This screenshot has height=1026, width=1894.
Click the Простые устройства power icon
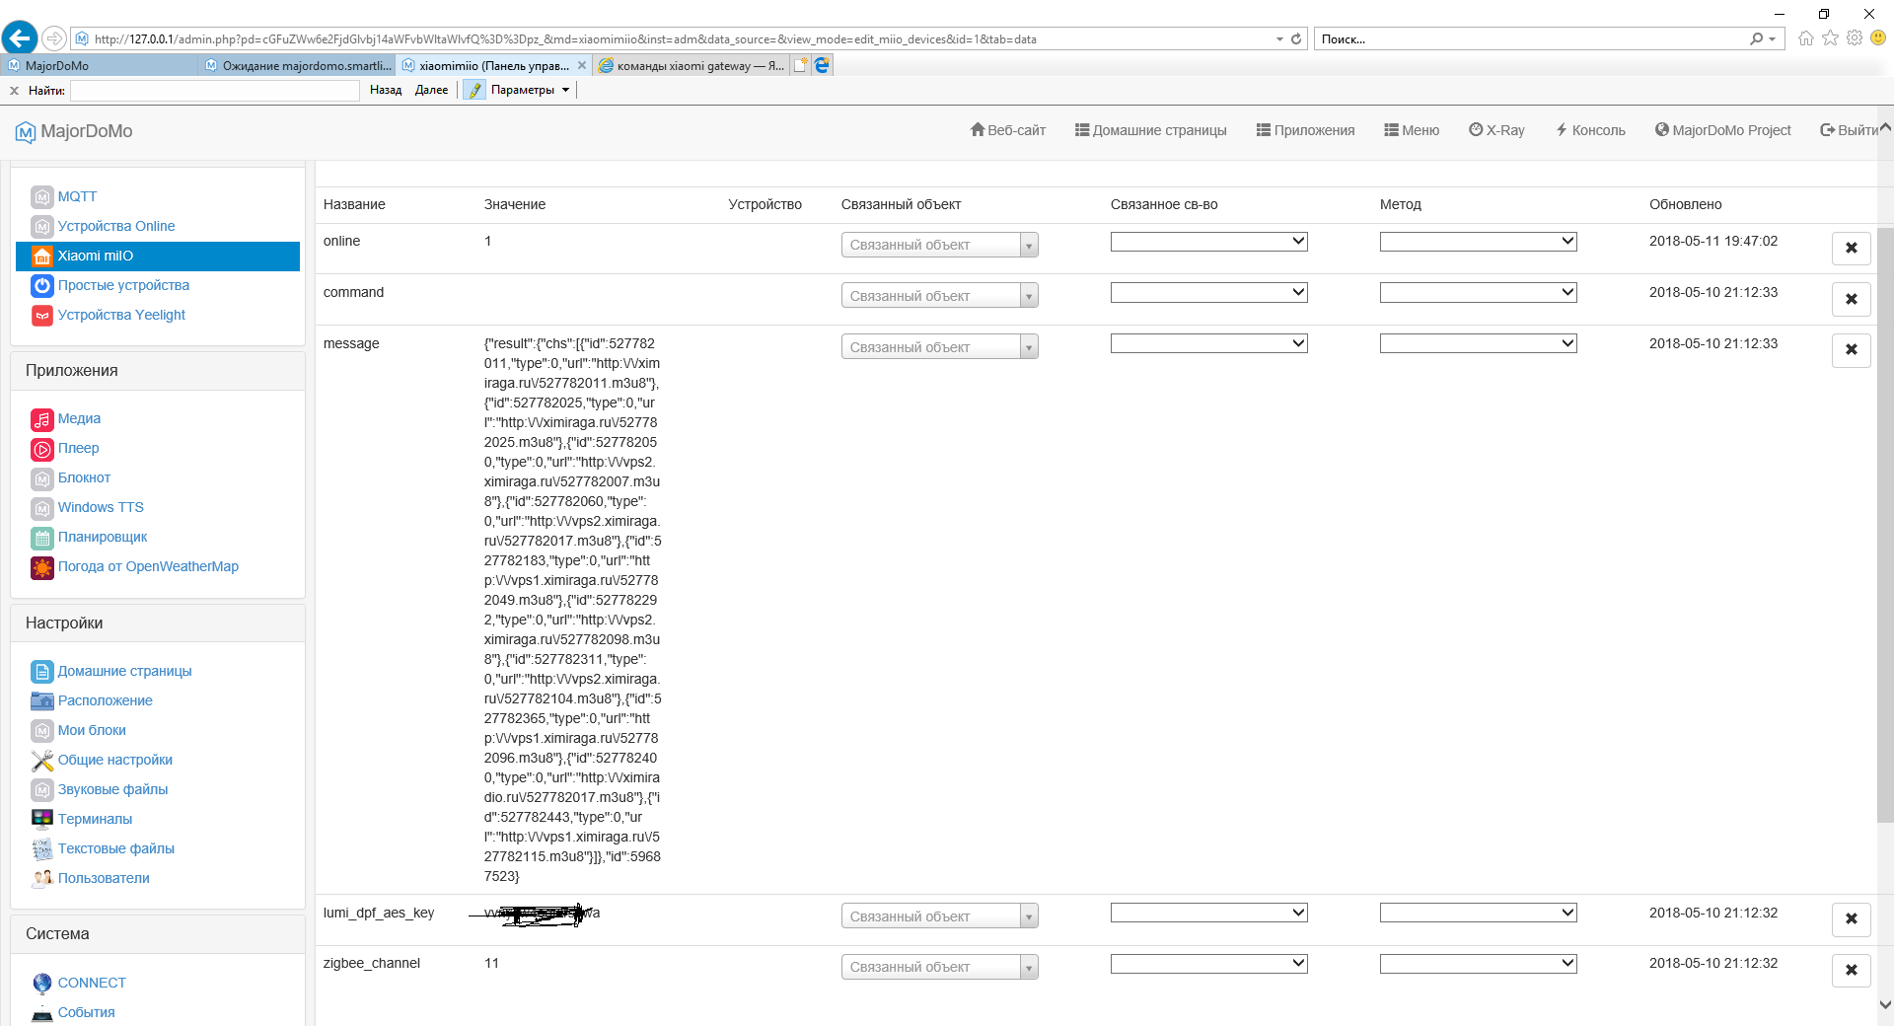42,286
